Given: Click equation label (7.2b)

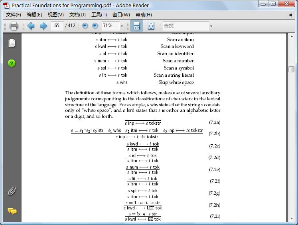Looking at the screenshot, I should tap(214, 133).
